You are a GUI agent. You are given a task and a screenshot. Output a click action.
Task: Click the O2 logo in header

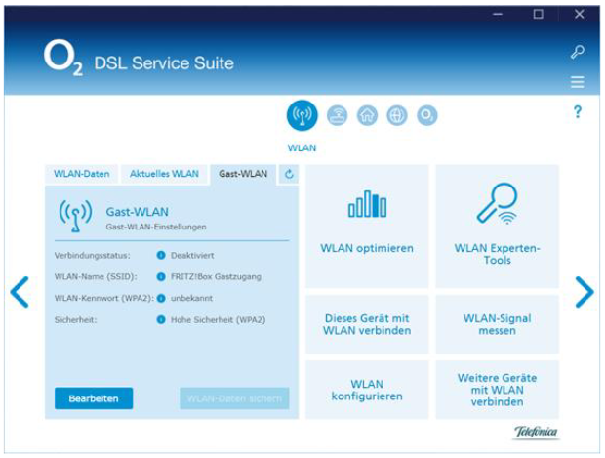(x=62, y=58)
